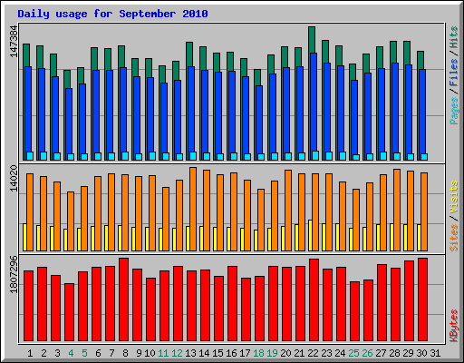Click weekend day label 4
This screenshot has height=363, width=464.
pos(71,353)
